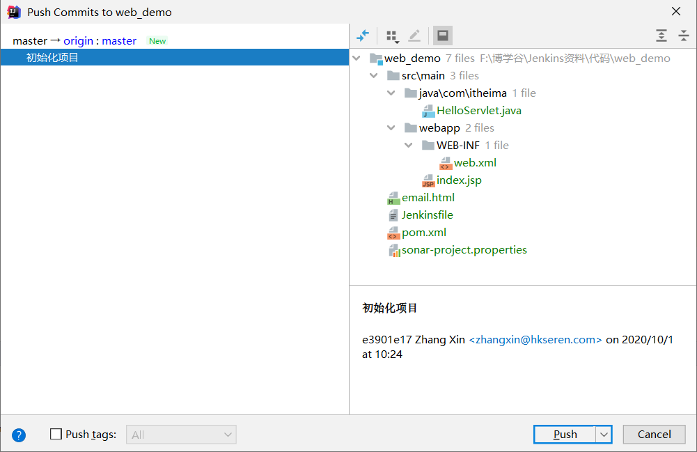Click the Edit Source pencil icon

pos(414,36)
